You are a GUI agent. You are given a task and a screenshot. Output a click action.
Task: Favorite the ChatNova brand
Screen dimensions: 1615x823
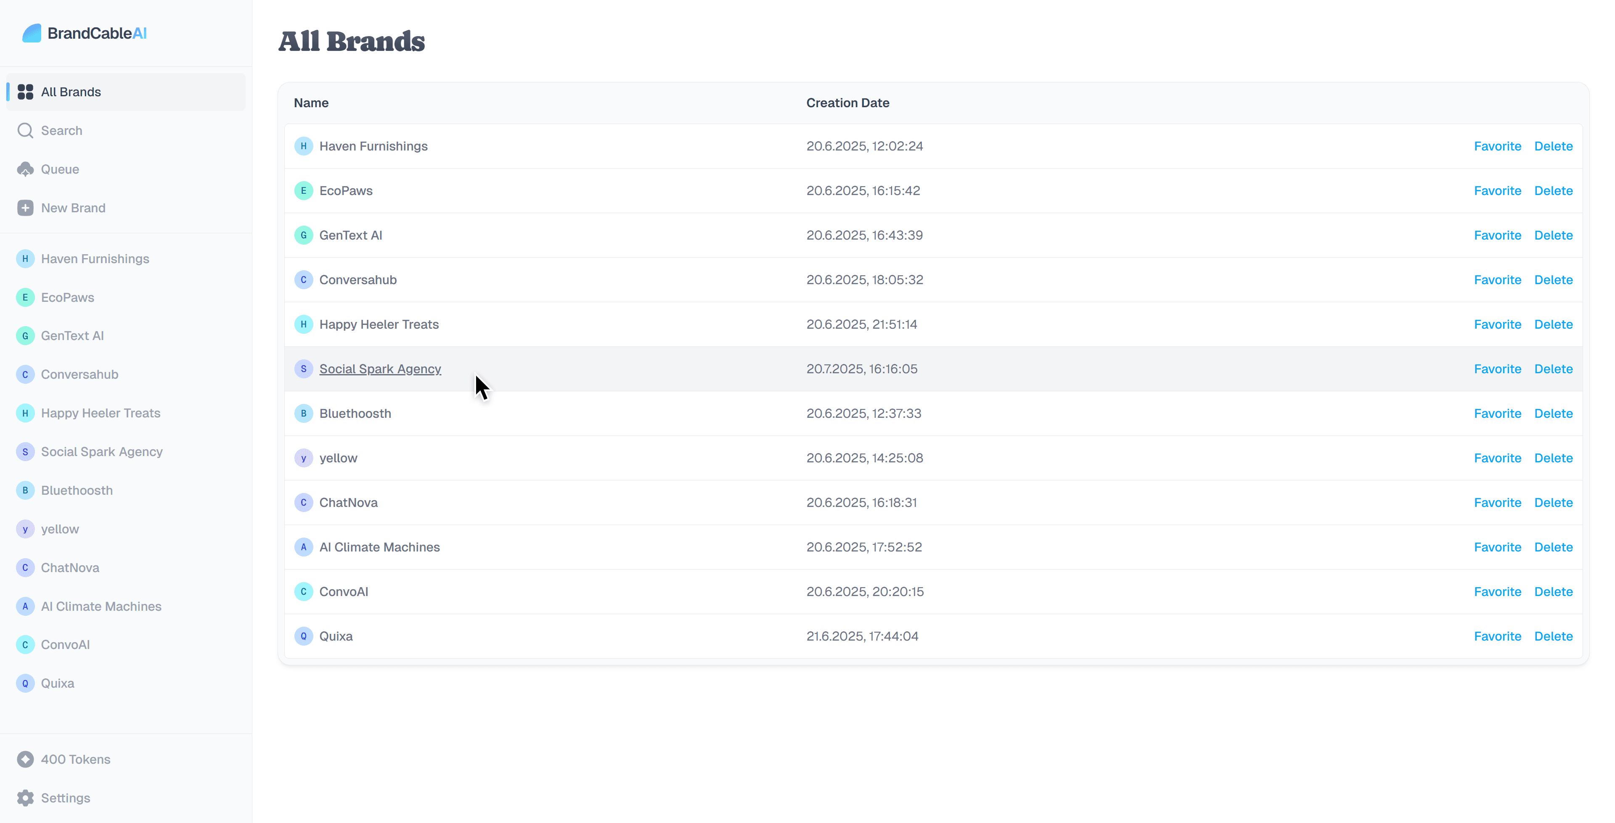click(x=1497, y=503)
